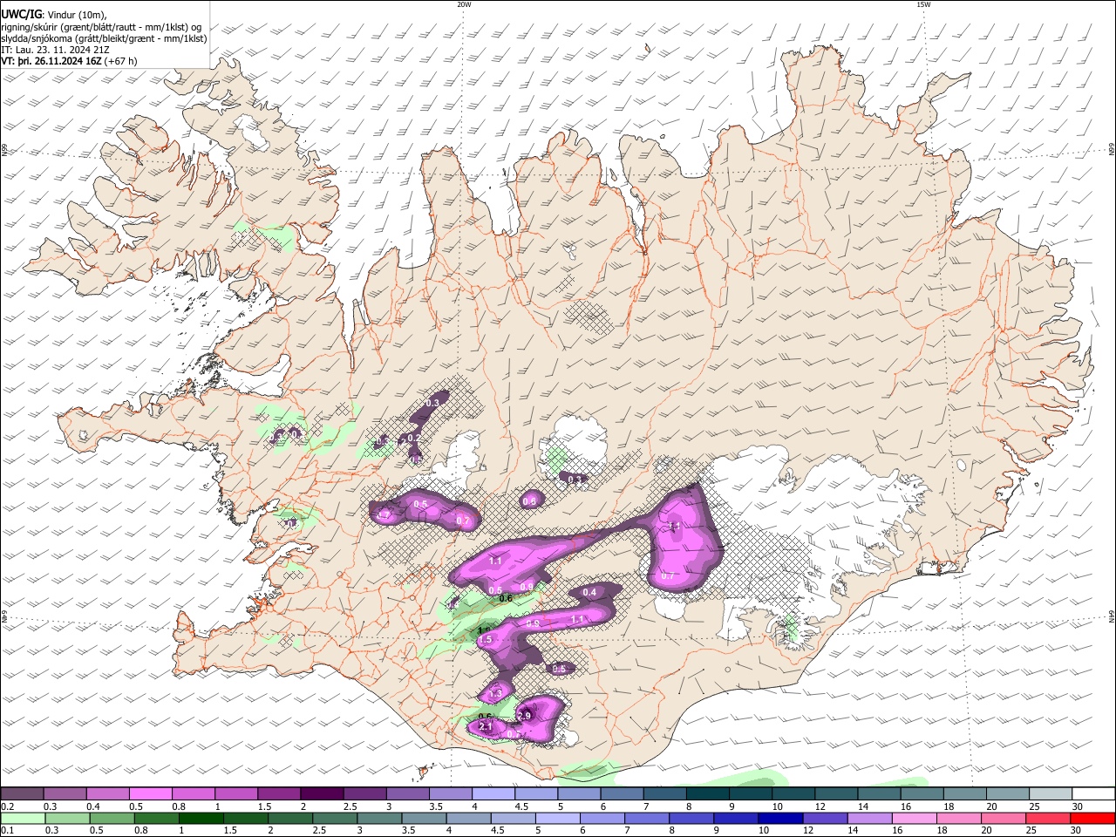Click the 'slydda/snjókoma' legend description line
This screenshot has height=837, width=1116.
point(104,38)
